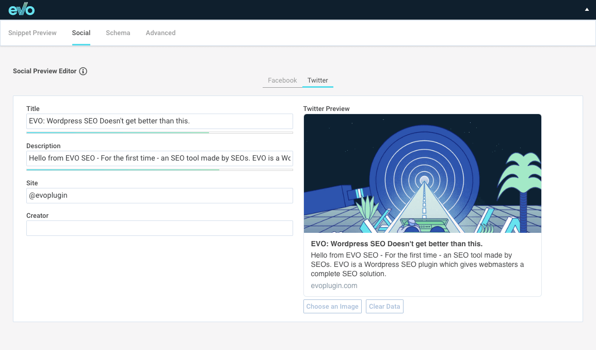Click into the Title input field
The height and width of the screenshot is (350, 596).
click(x=159, y=121)
